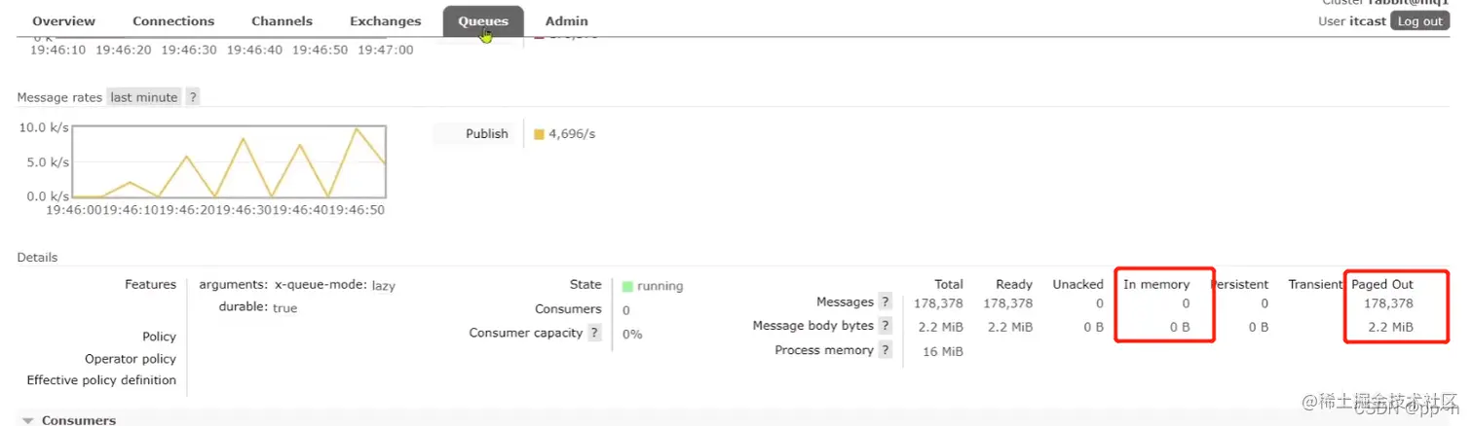Open the Channels tab
This screenshot has width=1473, height=426.
coord(282,20)
